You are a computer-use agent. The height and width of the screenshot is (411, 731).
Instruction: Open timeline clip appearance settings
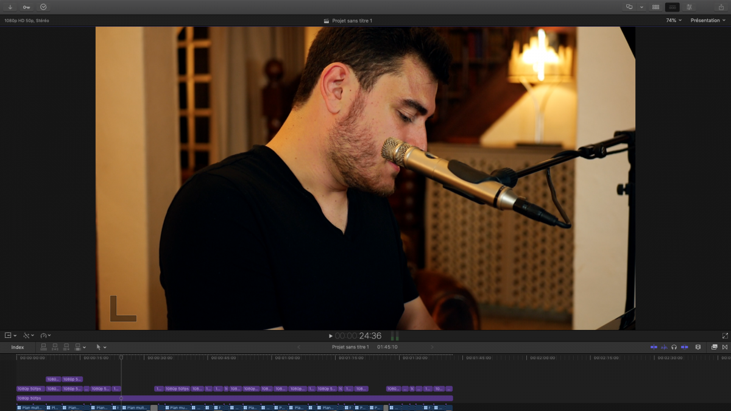point(697,347)
